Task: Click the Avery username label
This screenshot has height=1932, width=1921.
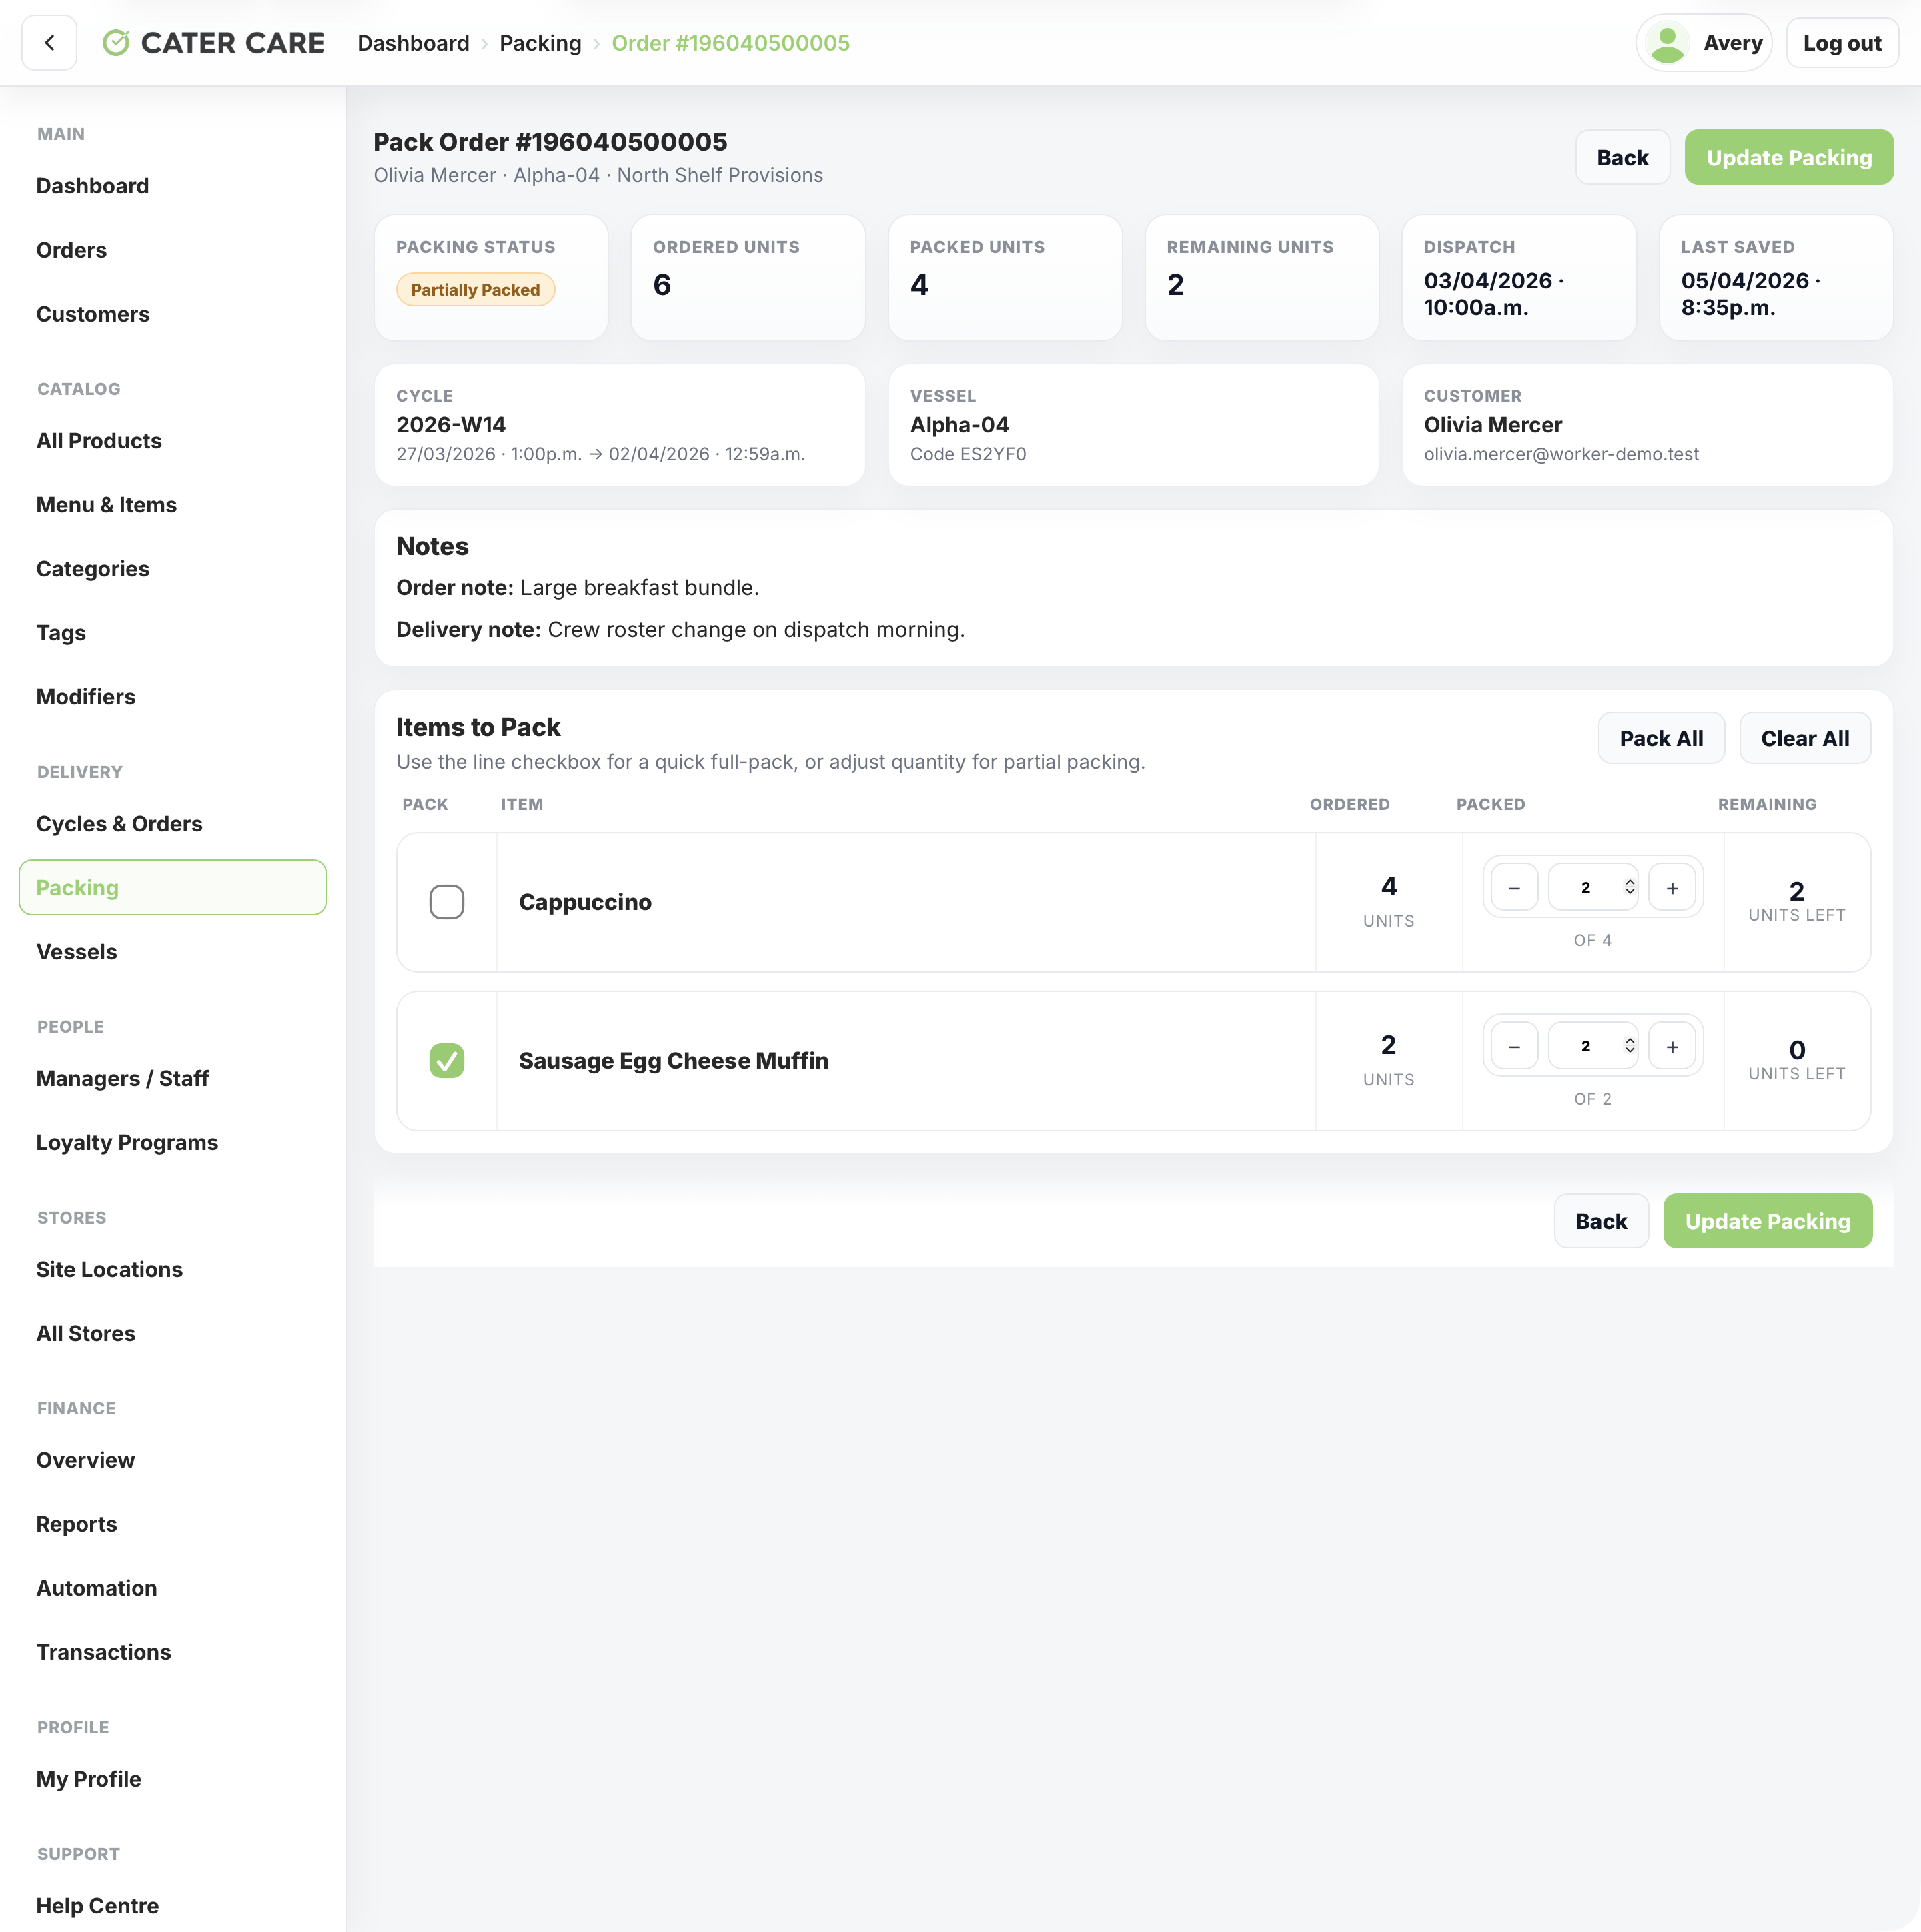Action: pyautogui.click(x=1732, y=43)
